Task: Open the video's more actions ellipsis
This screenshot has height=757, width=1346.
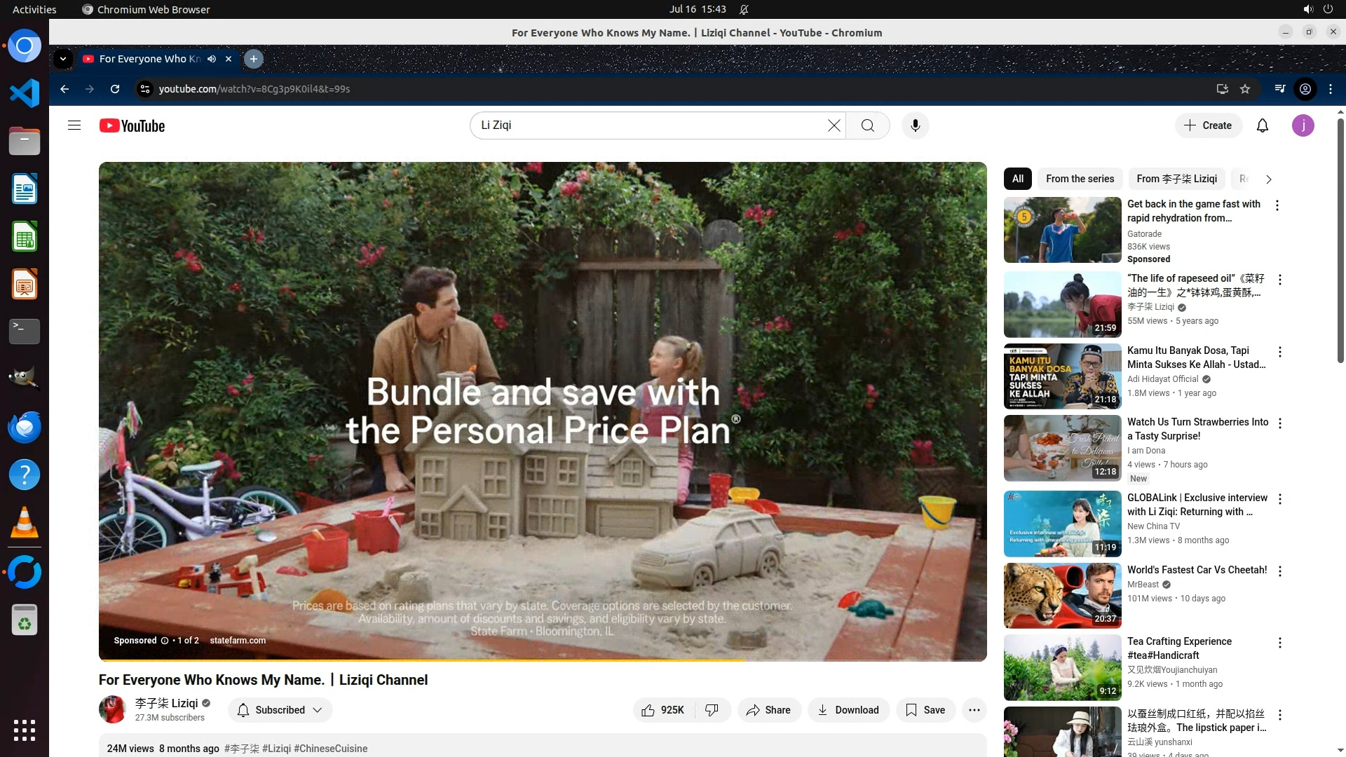Action: (x=974, y=710)
